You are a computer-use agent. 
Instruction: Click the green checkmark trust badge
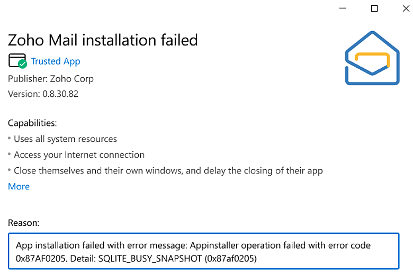point(22,64)
